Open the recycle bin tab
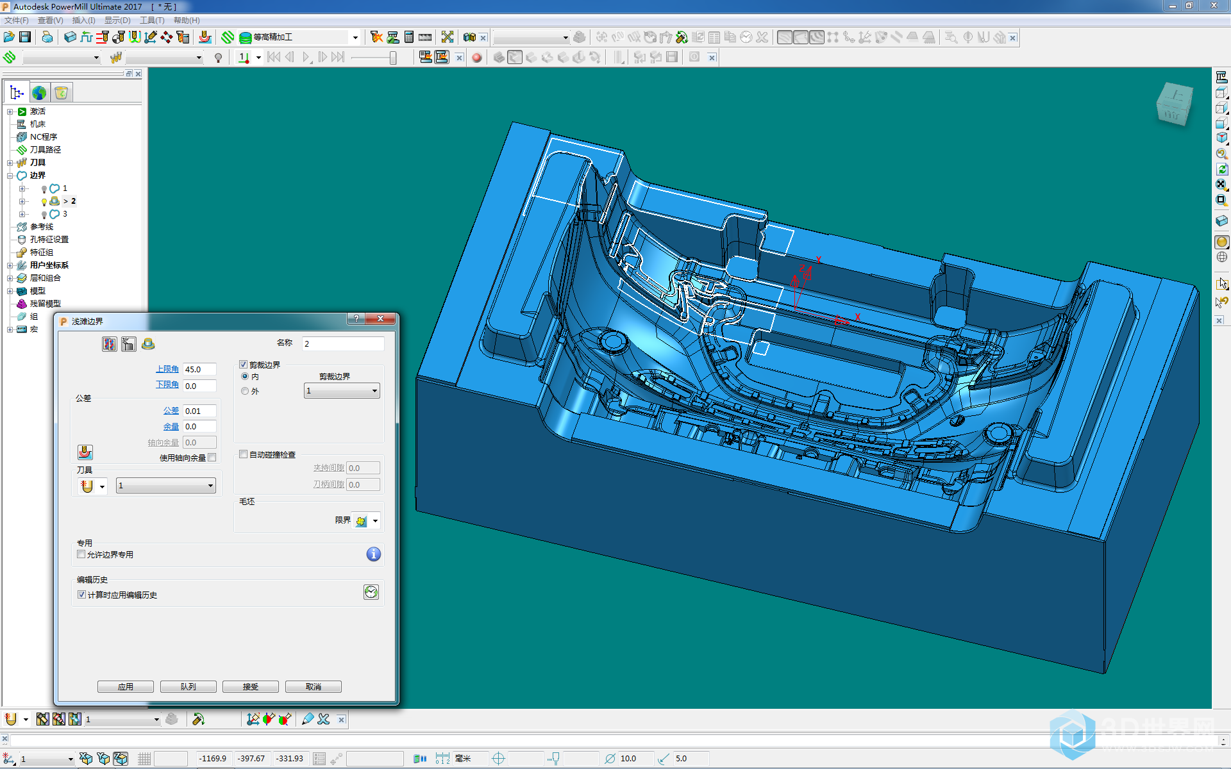 pyautogui.click(x=62, y=93)
